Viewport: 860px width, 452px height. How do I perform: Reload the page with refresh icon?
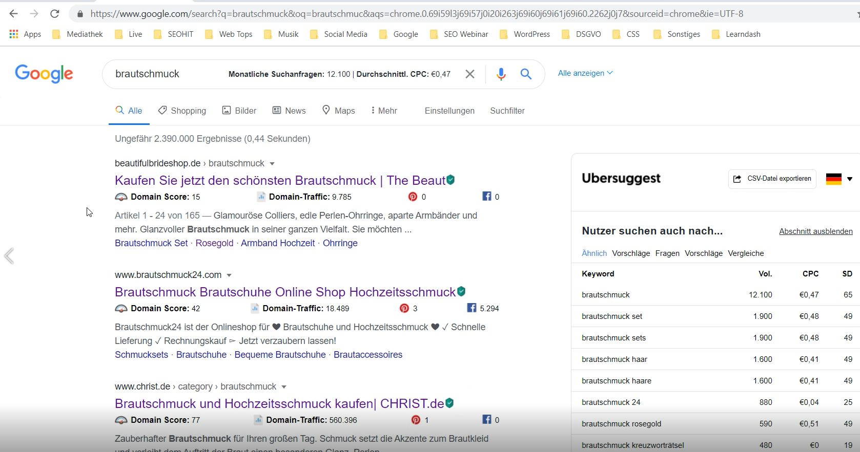click(55, 14)
